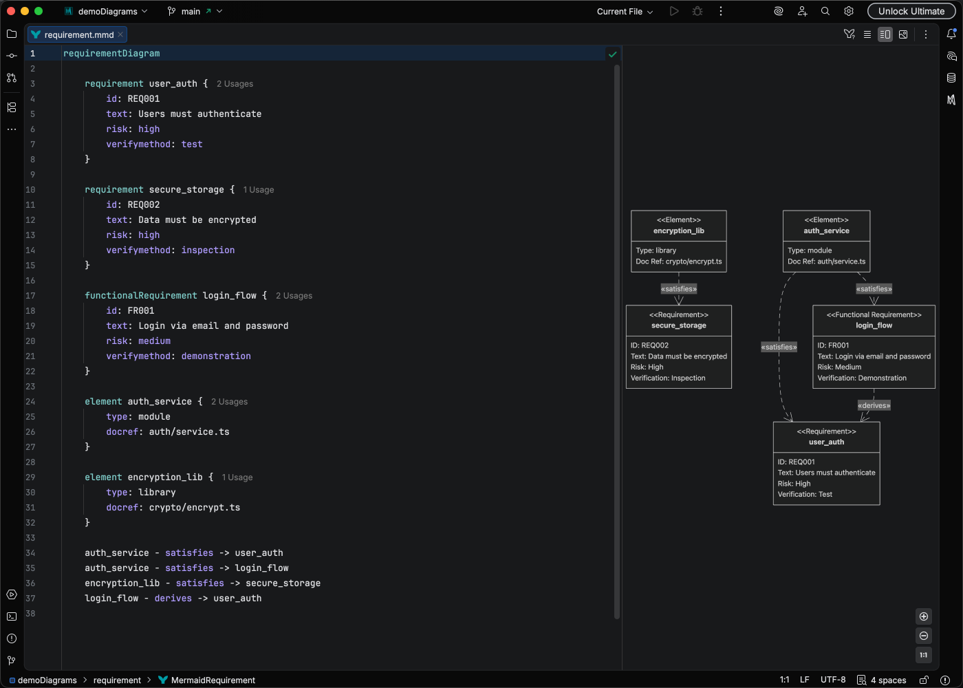Open the Commit tool window
The height and width of the screenshot is (688, 963).
click(x=12, y=56)
